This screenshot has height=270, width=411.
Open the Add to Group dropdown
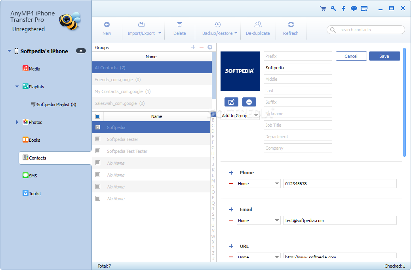click(x=240, y=116)
